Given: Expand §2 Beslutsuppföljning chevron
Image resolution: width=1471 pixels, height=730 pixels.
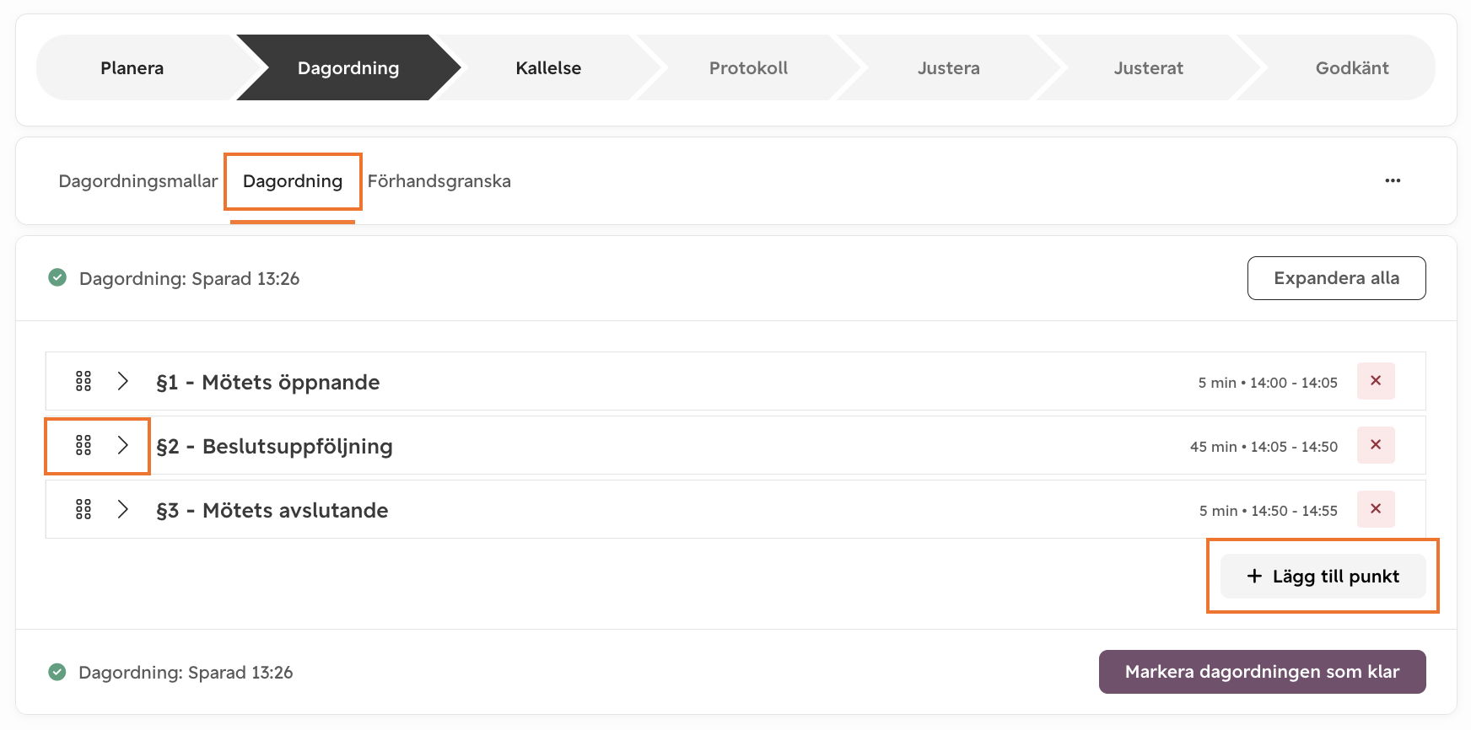Looking at the screenshot, I should click(x=123, y=445).
